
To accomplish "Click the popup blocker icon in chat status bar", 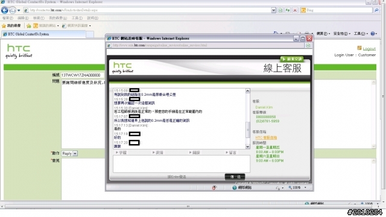I will click(214, 187).
